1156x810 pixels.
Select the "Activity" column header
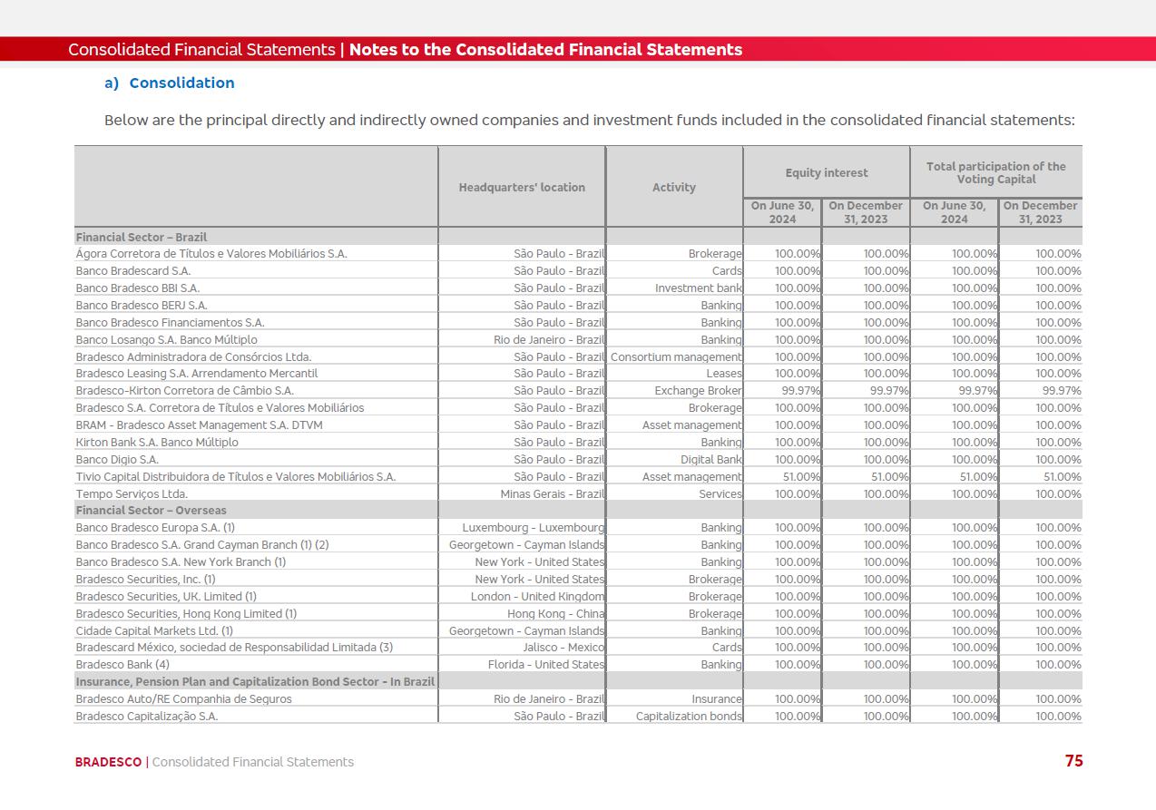(673, 188)
